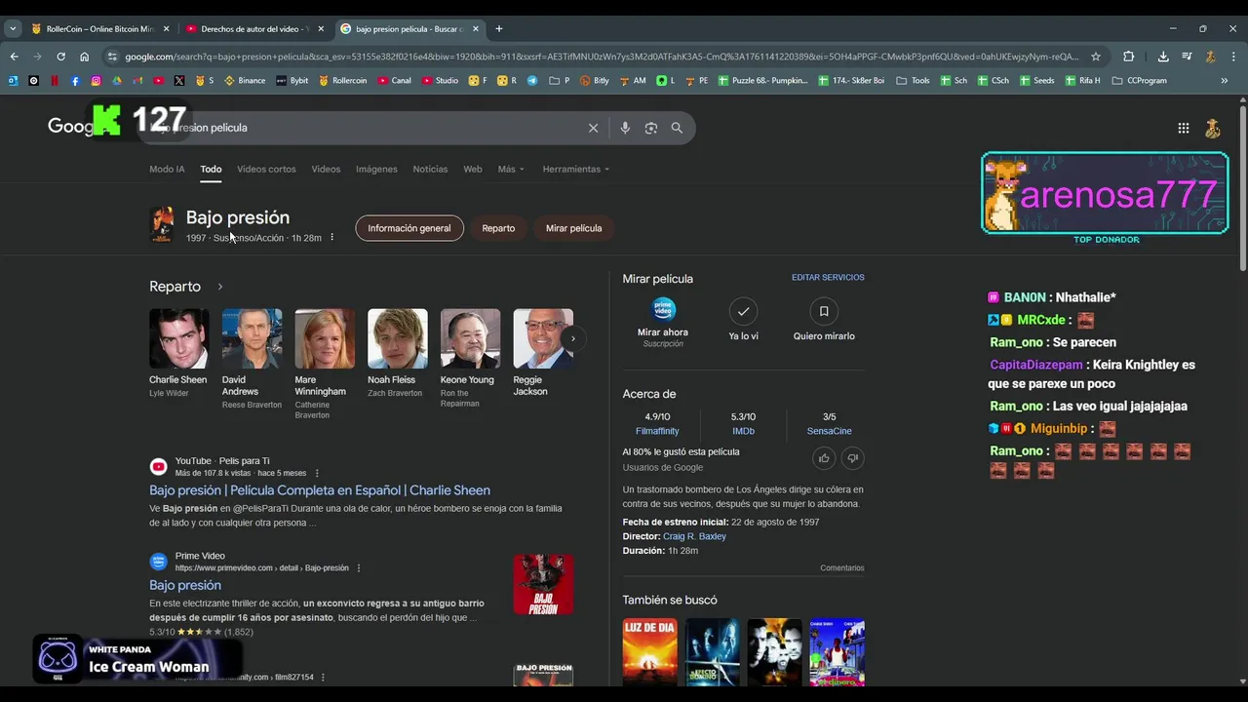
Task: Select the Charlie Sheen cast photo
Action: [x=179, y=338]
